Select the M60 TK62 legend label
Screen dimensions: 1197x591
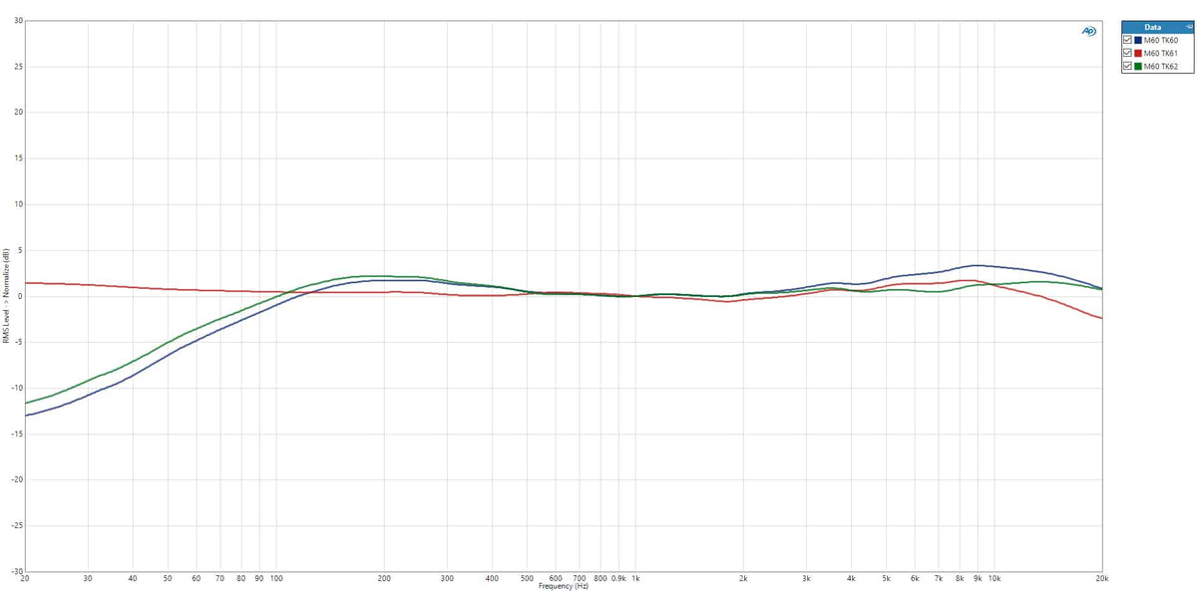tap(1160, 66)
